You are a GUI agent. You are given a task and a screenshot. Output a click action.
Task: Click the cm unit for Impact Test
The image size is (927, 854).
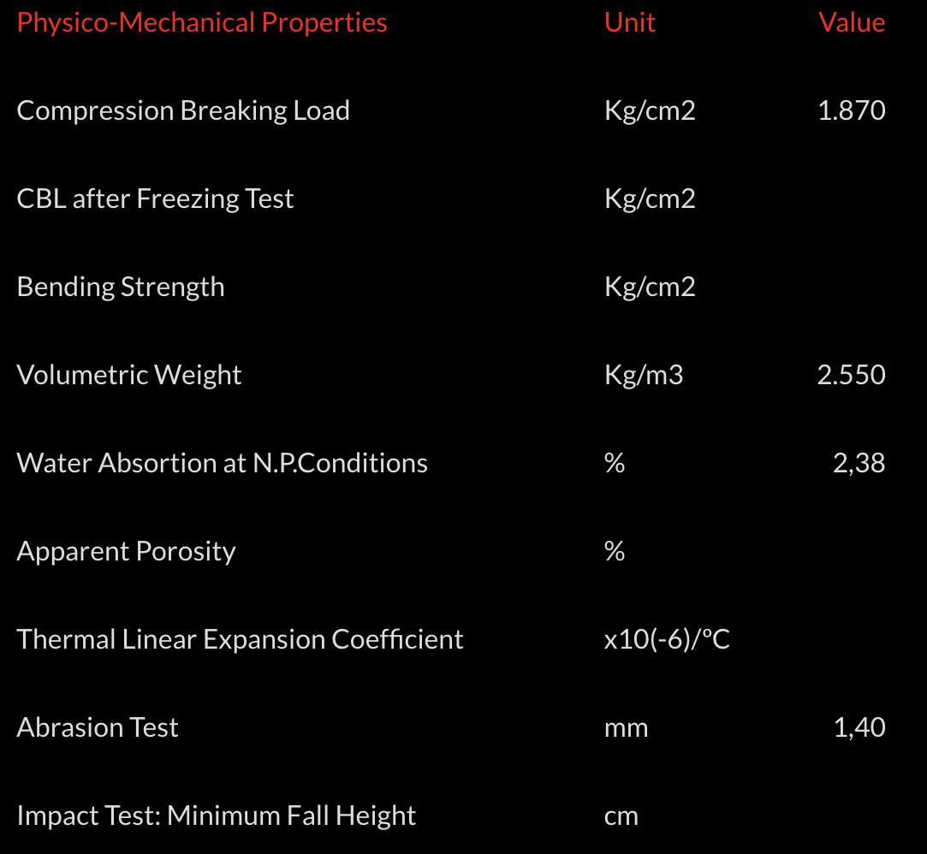point(621,815)
